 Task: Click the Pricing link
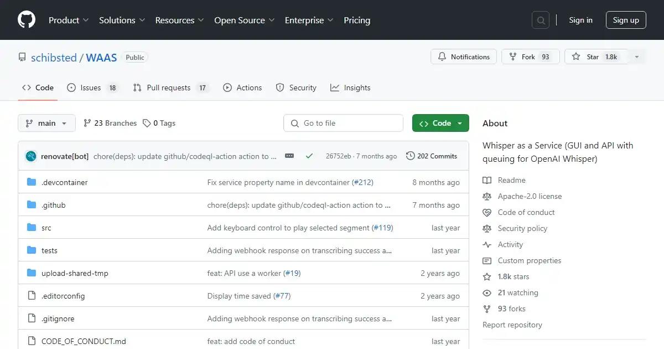357,20
